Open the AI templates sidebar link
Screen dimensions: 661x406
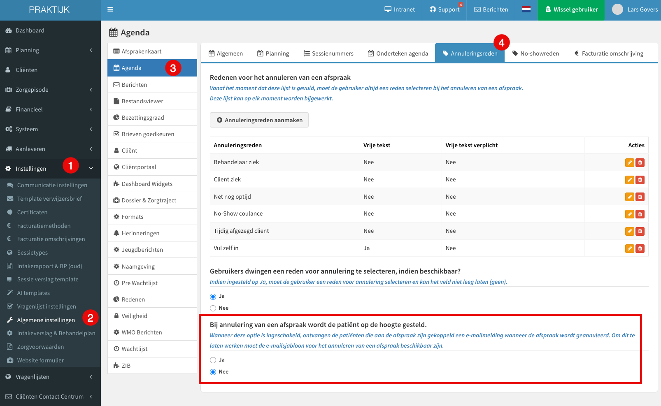(x=50, y=293)
